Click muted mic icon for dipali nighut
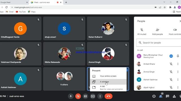This screenshot has width=181, height=101. tap(171, 87)
